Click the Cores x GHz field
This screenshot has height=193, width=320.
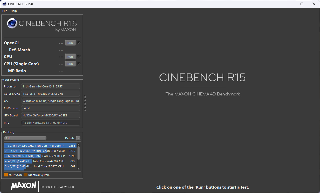51,94
